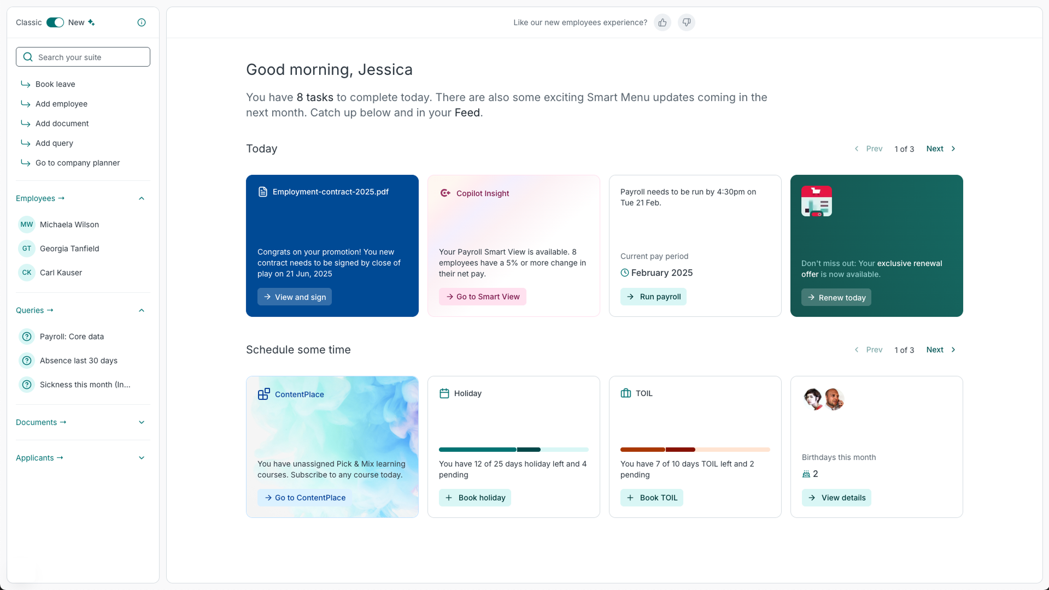This screenshot has height=590, width=1049.
Task: Click the Run payroll button
Action: (653, 297)
